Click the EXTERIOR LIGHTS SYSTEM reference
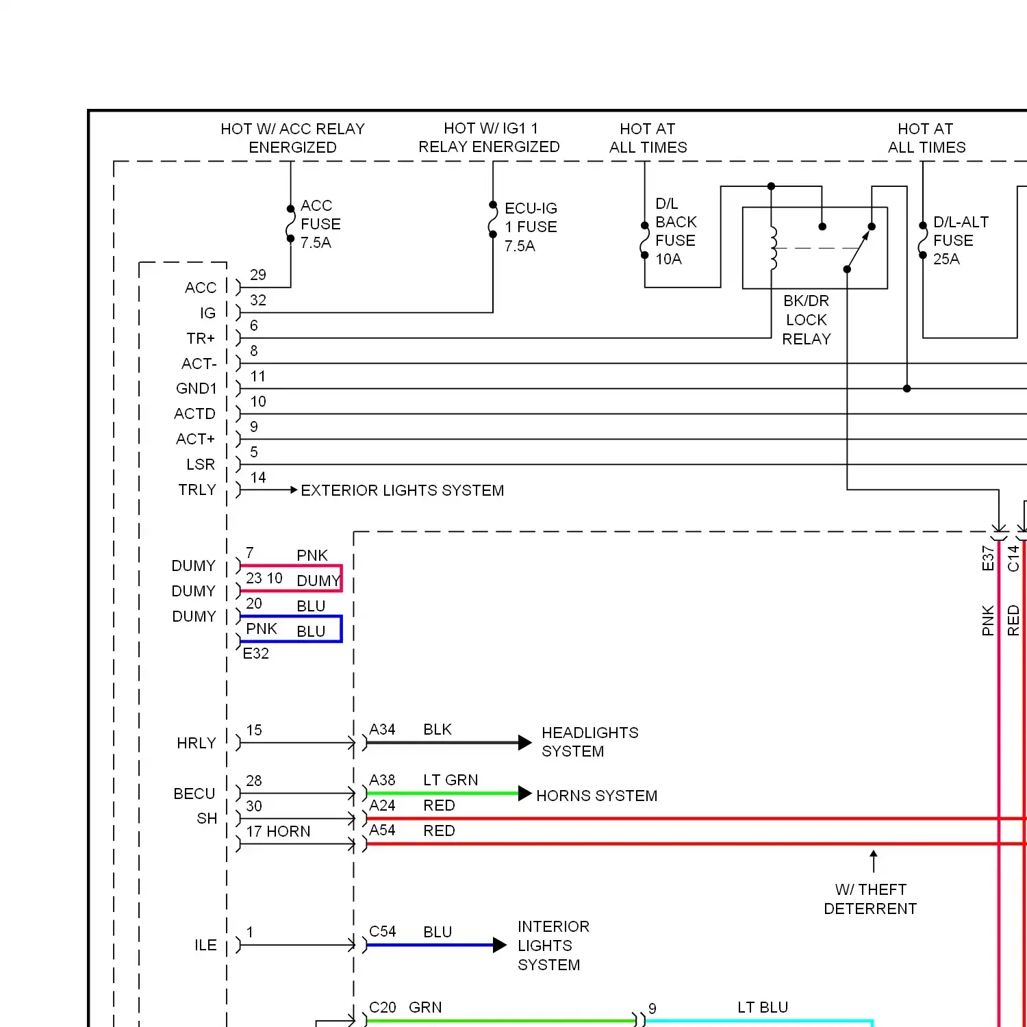1027x1027 pixels. pyautogui.click(x=403, y=490)
